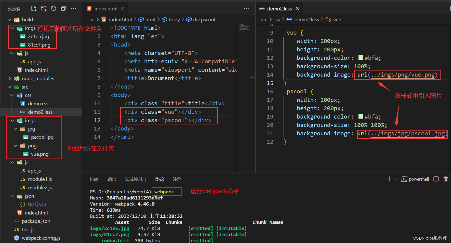Viewport: 451px width, 243px height.
Task: Click the plus icon to add a new terminal
Action: (389, 179)
